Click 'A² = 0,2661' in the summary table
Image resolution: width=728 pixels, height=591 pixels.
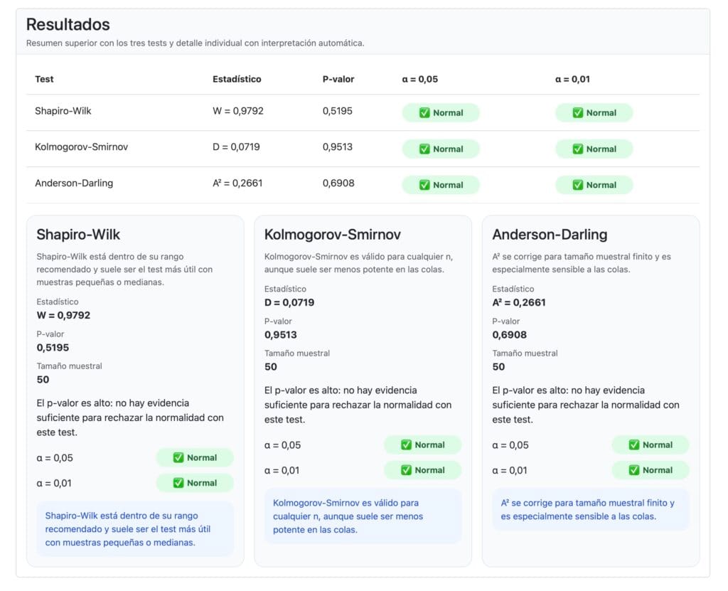(237, 183)
